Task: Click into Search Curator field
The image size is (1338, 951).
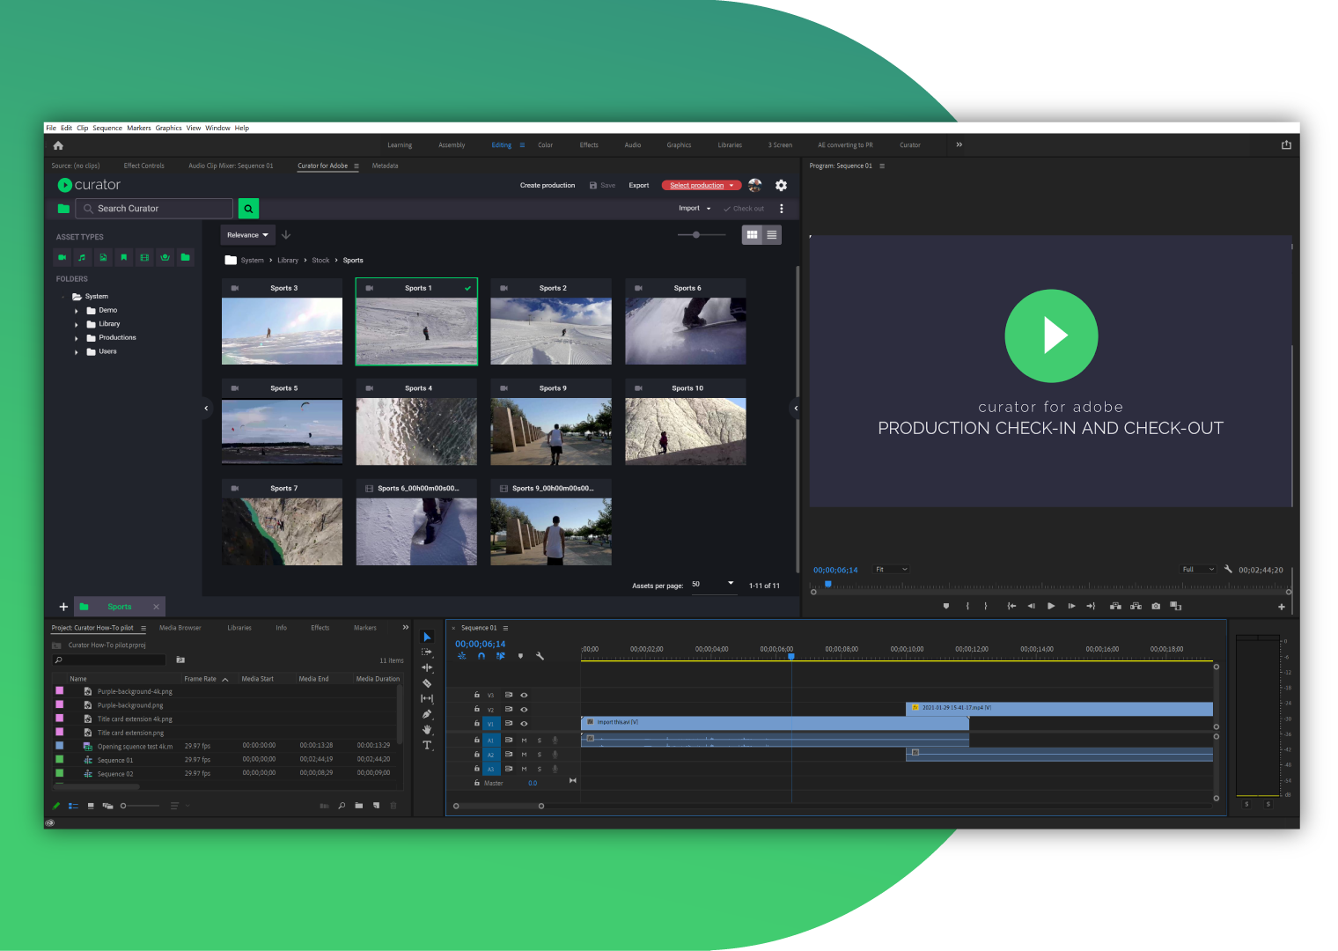Action: coord(155,209)
